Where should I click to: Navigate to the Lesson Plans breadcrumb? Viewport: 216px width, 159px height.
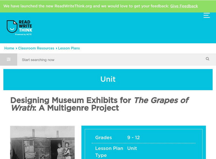coord(69,48)
